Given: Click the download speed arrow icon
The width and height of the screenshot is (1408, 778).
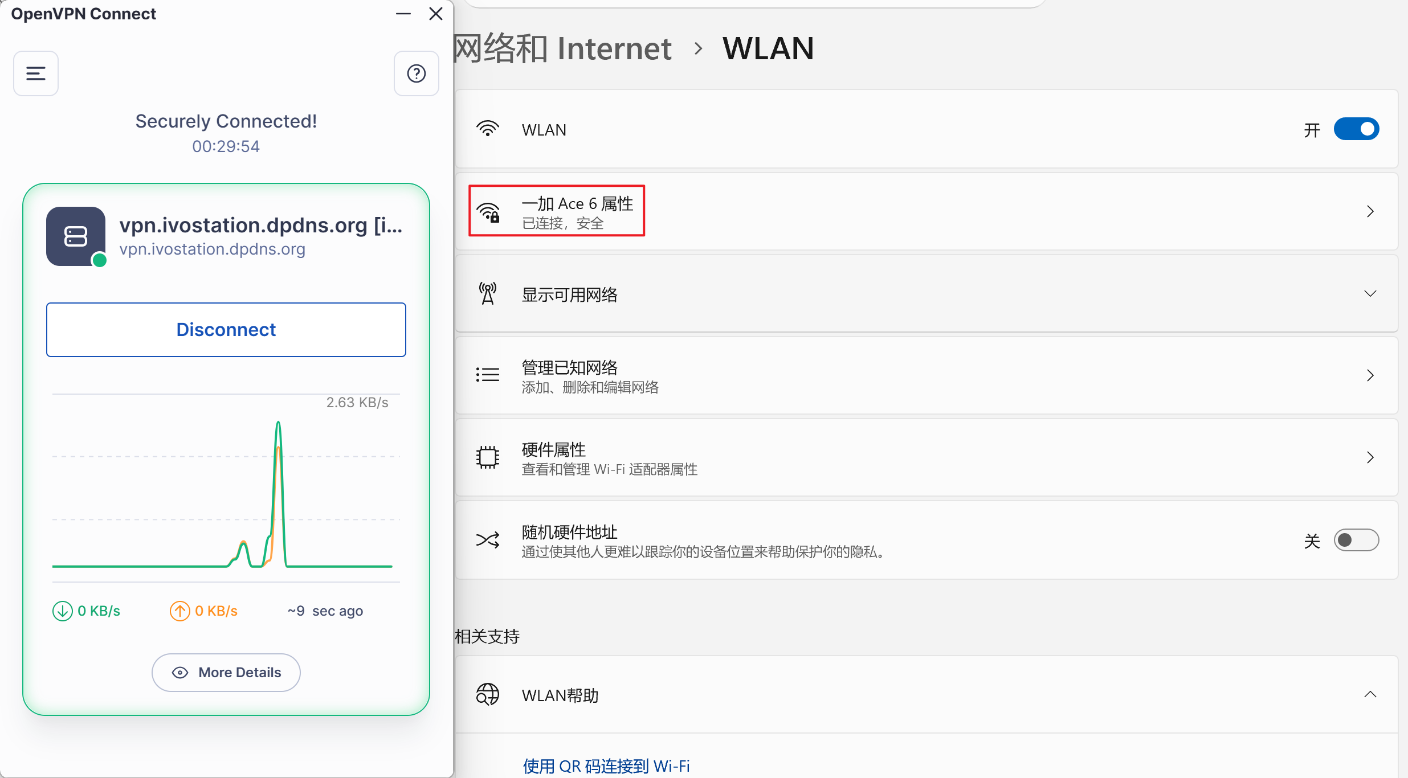Looking at the screenshot, I should pyautogui.click(x=63, y=611).
